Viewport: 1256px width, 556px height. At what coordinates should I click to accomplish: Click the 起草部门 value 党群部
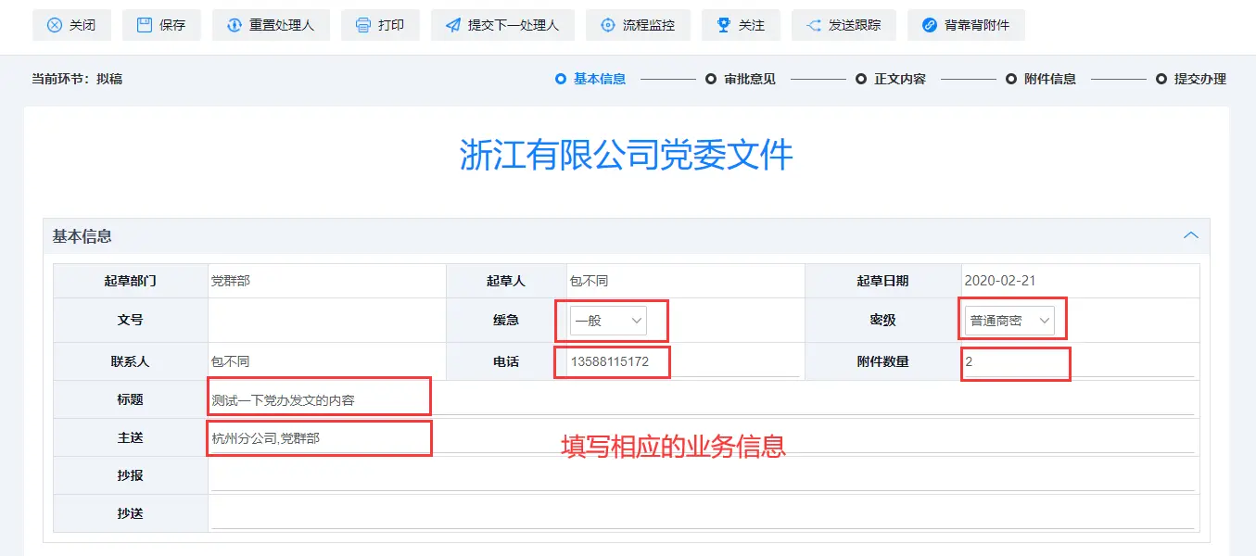coord(230,281)
